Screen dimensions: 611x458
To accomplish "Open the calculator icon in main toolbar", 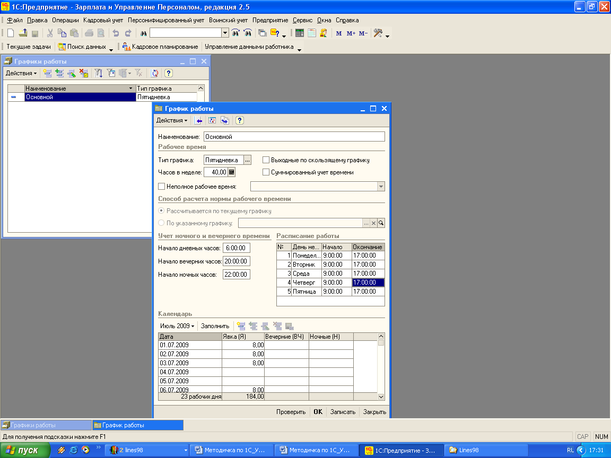I will pos(299,33).
